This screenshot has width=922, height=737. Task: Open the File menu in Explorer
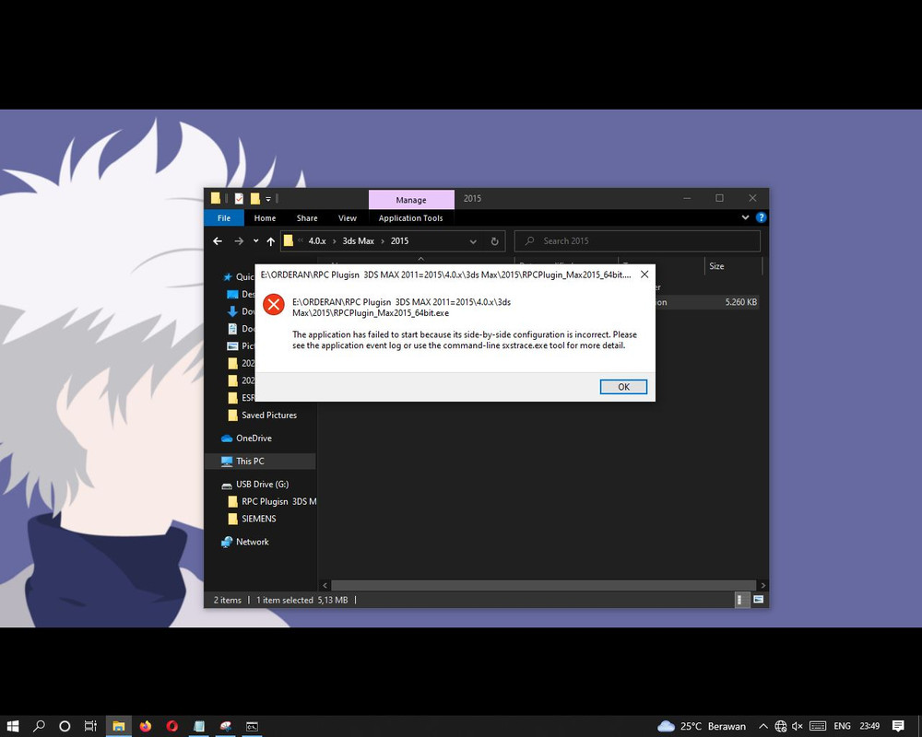[224, 218]
